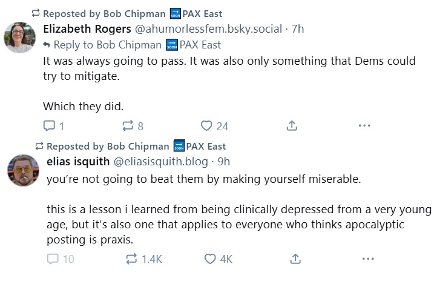The height and width of the screenshot is (281, 437).
Task: Reply to elias isquith's post with 10 replies
Action: pyautogui.click(x=61, y=259)
